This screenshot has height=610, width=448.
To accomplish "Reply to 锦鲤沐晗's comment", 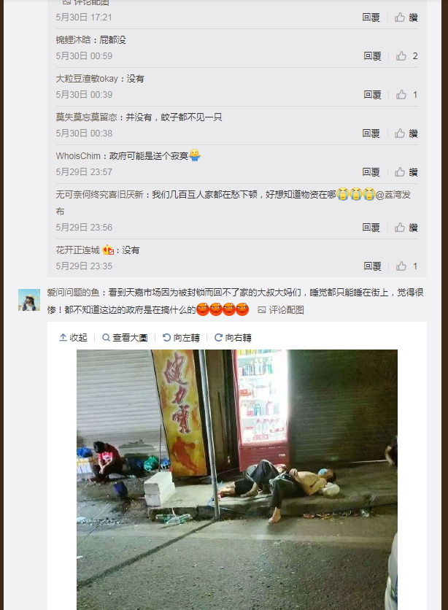I will click(x=372, y=56).
